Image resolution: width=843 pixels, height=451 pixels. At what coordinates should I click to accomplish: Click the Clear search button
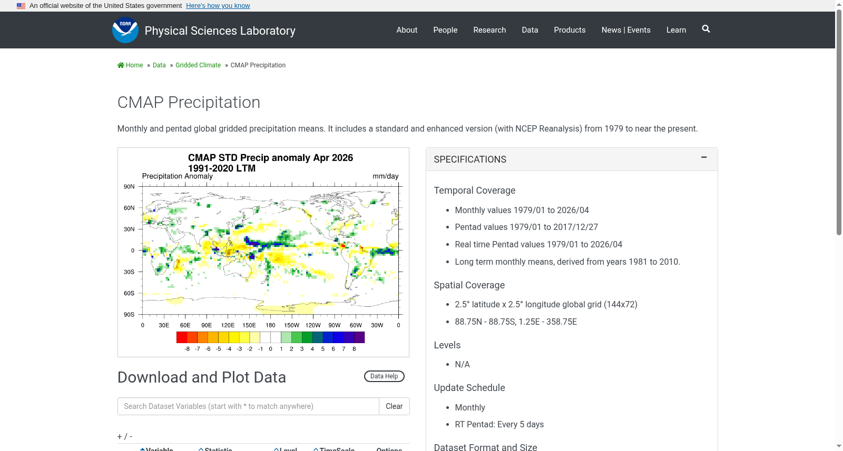(394, 406)
